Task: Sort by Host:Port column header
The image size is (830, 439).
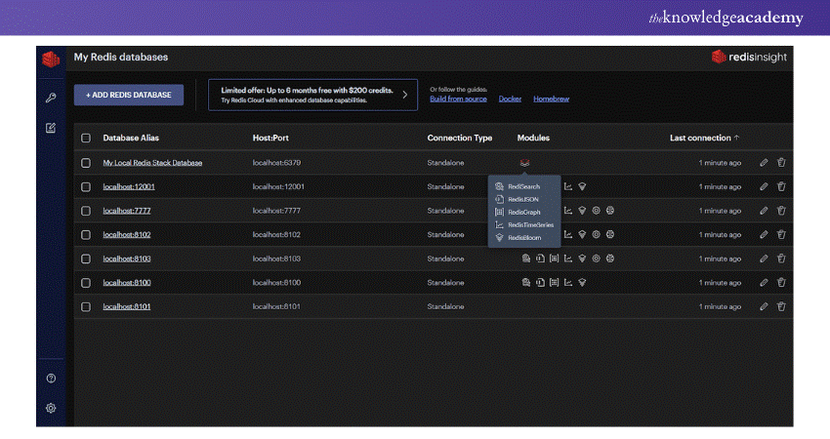Action: (x=270, y=139)
